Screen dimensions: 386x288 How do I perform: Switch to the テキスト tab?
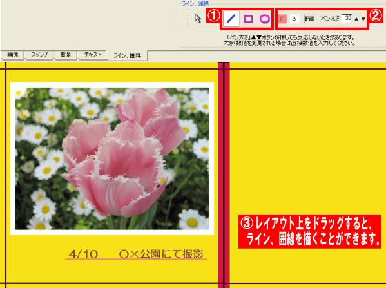tap(93, 55)
